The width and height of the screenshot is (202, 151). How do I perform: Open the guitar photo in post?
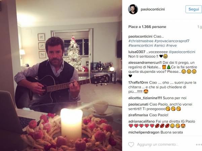coord(61,75)
